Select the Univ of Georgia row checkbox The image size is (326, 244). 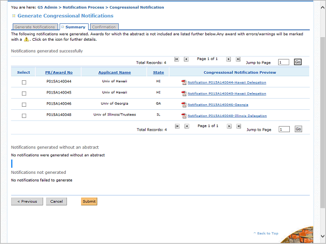pyautogui.click(x=24, y=105)
